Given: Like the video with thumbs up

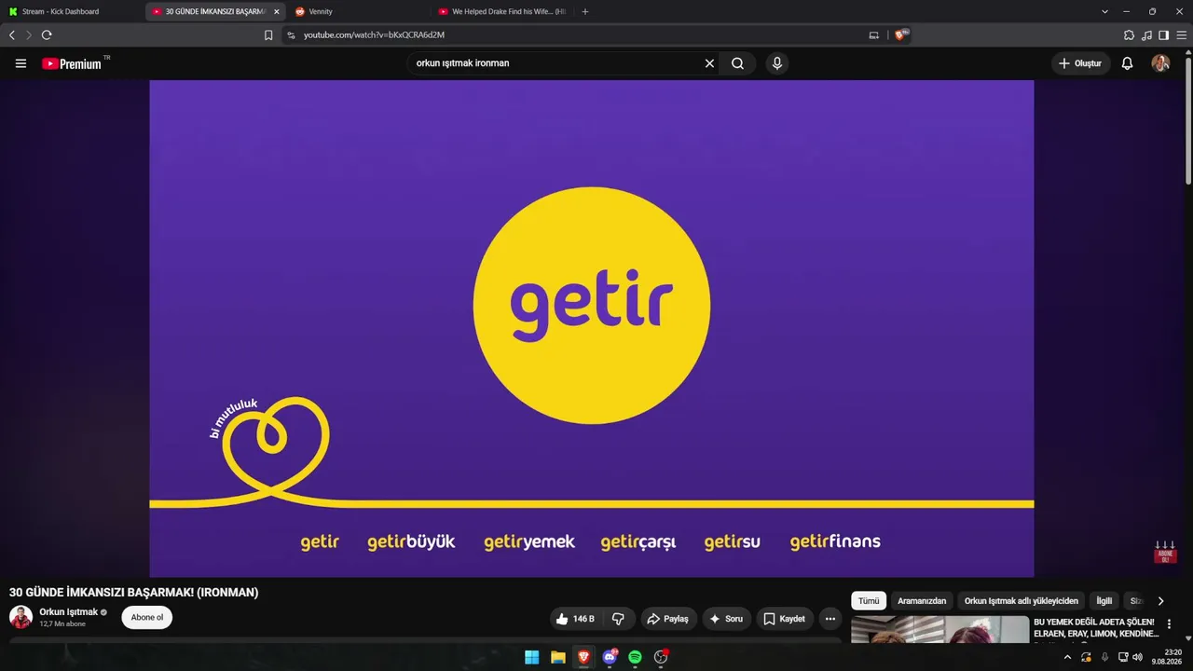Looking at the screenshot, I should pyautogui.click(x=574, y=619).
